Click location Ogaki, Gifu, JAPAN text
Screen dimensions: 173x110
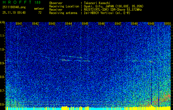coord(114,6)
